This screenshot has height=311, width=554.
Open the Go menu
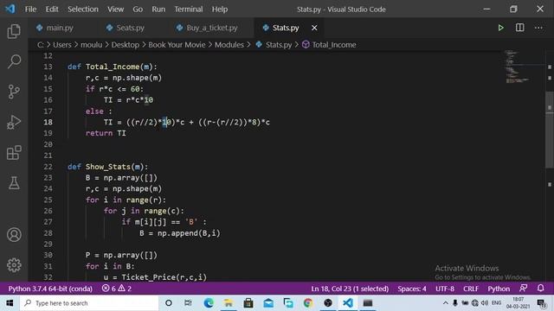(x=138, y=10)
